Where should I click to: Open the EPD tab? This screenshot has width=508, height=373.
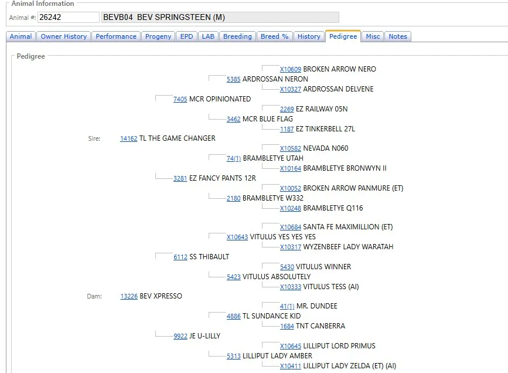pos(186,36)
